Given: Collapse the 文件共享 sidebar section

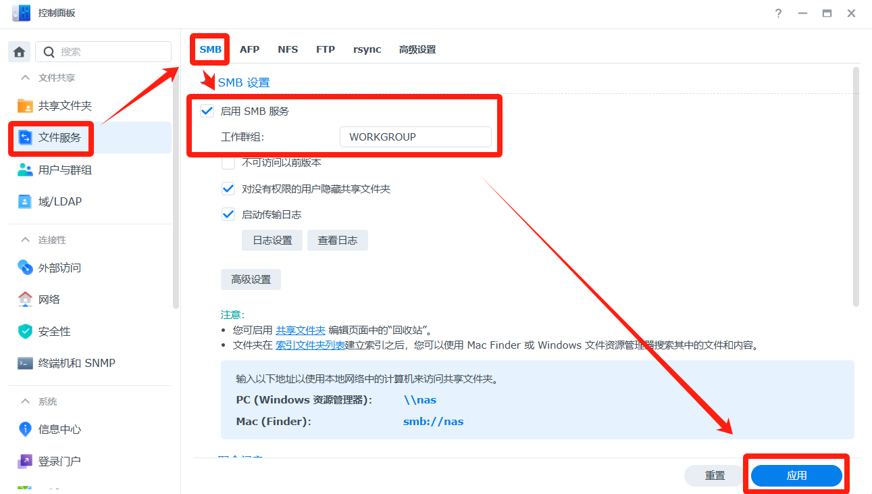Looking at the screenshot, I should tap(26, 78).
